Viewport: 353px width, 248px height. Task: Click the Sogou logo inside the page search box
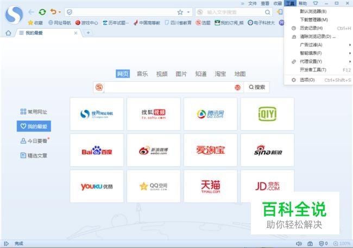[x=99, y=87]
